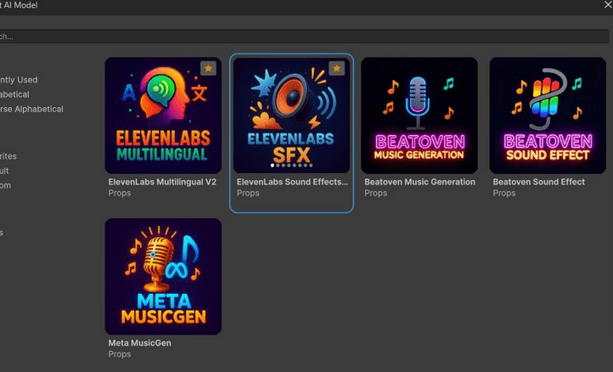Click Props label under ElevenLabs Sound Effects
613x372 pixels.
pyautogui.click(x=248, y=193)
